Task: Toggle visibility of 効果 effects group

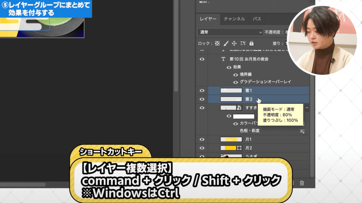Action: (229, 67)
